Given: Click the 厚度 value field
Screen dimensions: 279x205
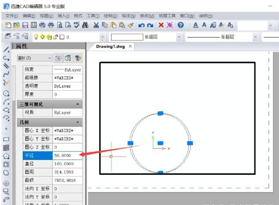Looking at the screenshot, I should [x=67, y=94].
